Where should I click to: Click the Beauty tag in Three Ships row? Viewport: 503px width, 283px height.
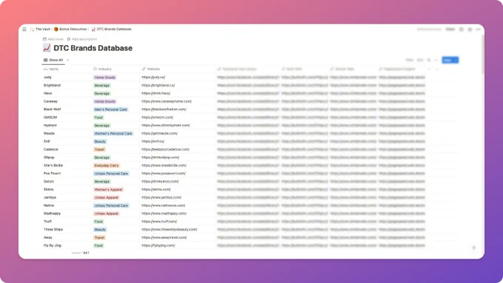100,230
